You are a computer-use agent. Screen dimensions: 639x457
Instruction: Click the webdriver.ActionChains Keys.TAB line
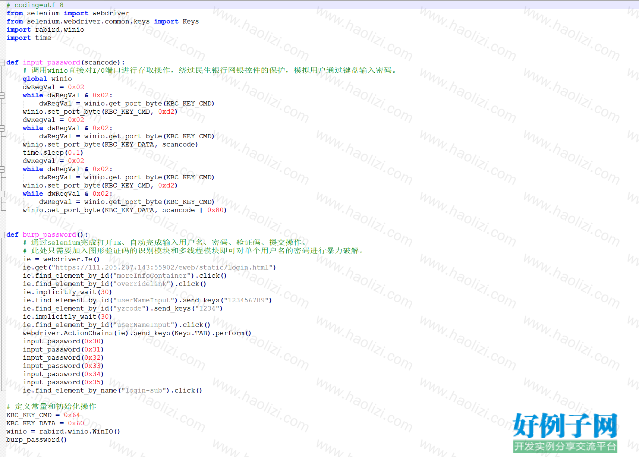(x=137, y=333)
